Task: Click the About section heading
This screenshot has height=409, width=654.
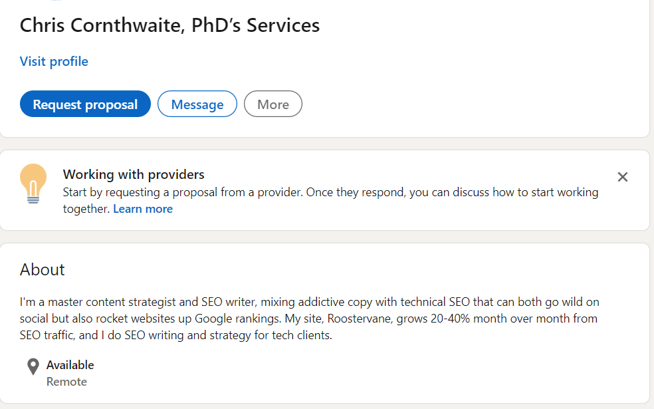Action: click(x=43, y=269)
